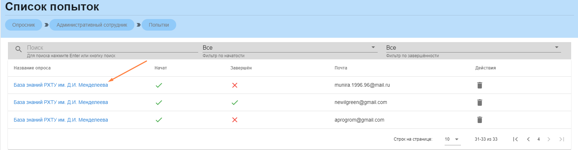Click the search magnifier icon
Screen dimensions: 578x150
coord(18,49)
